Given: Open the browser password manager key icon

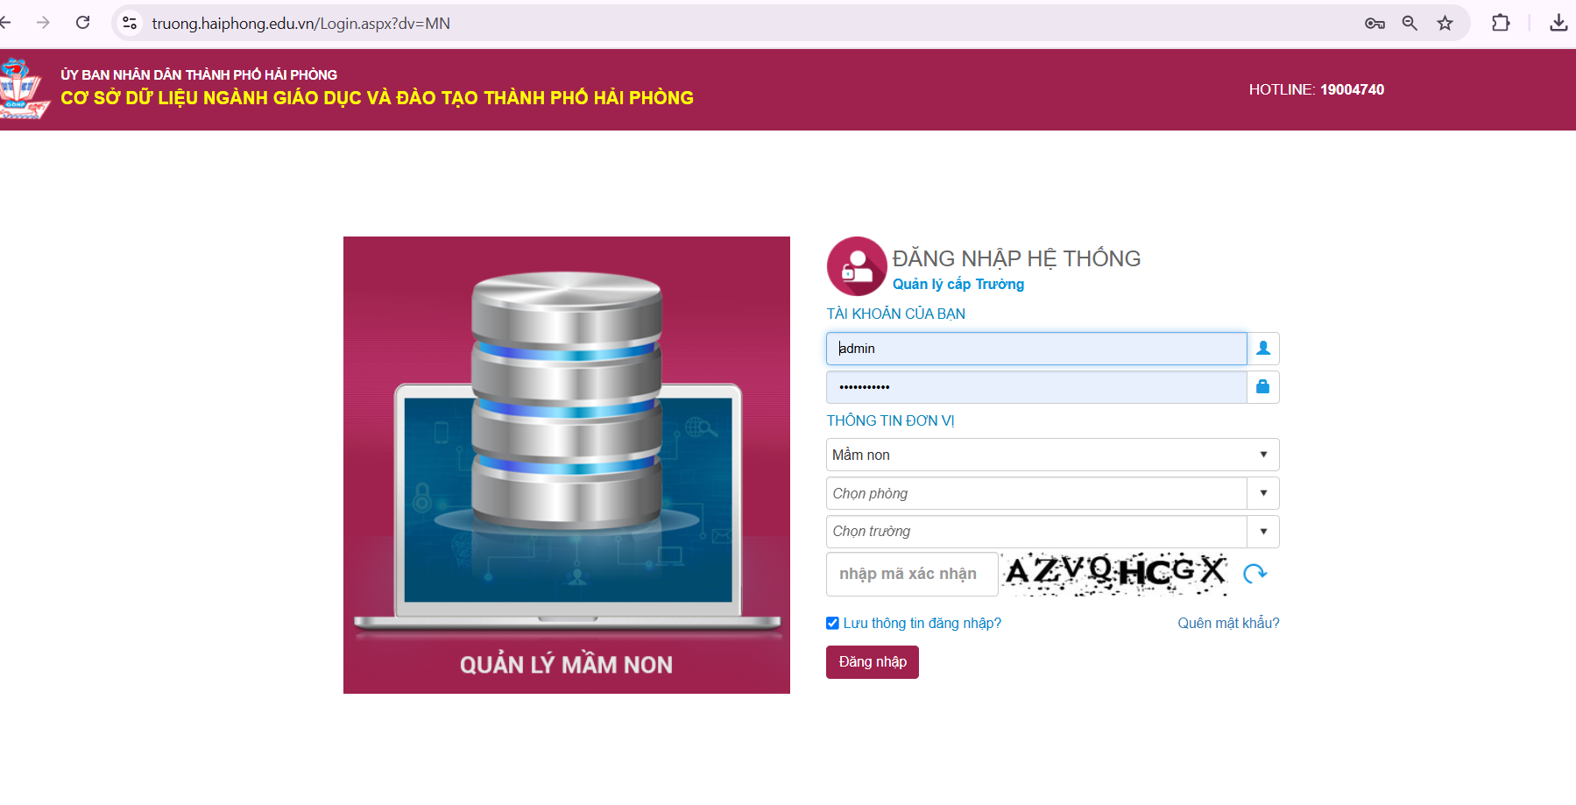Looking at the screenshot, I should tap(1374, 24).
